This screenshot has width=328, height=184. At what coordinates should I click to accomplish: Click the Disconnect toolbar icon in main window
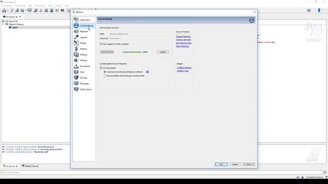[x=12, y=10]
